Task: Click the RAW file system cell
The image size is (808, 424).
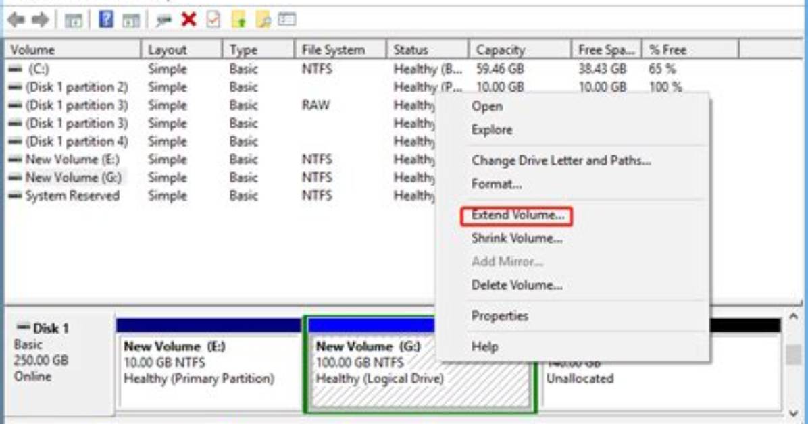Action: 316,105
